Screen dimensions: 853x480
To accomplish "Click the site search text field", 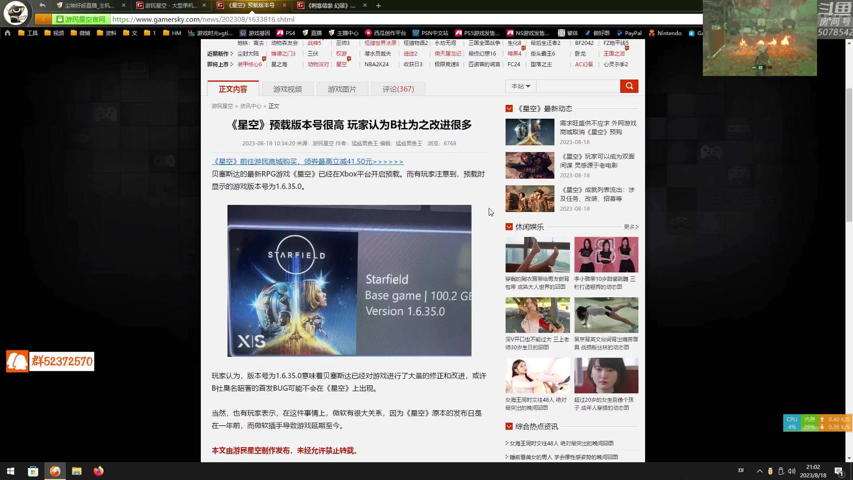I will tap(578, 86).
